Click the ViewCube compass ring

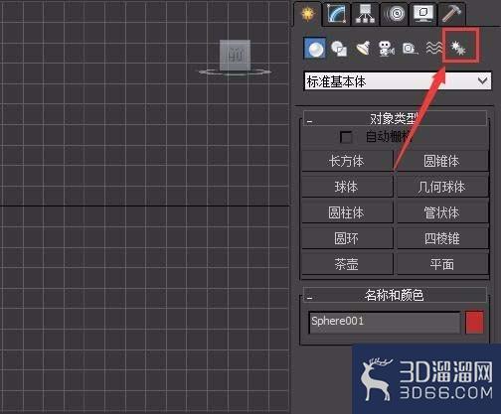pyautogui.click(x=235, y=71)
